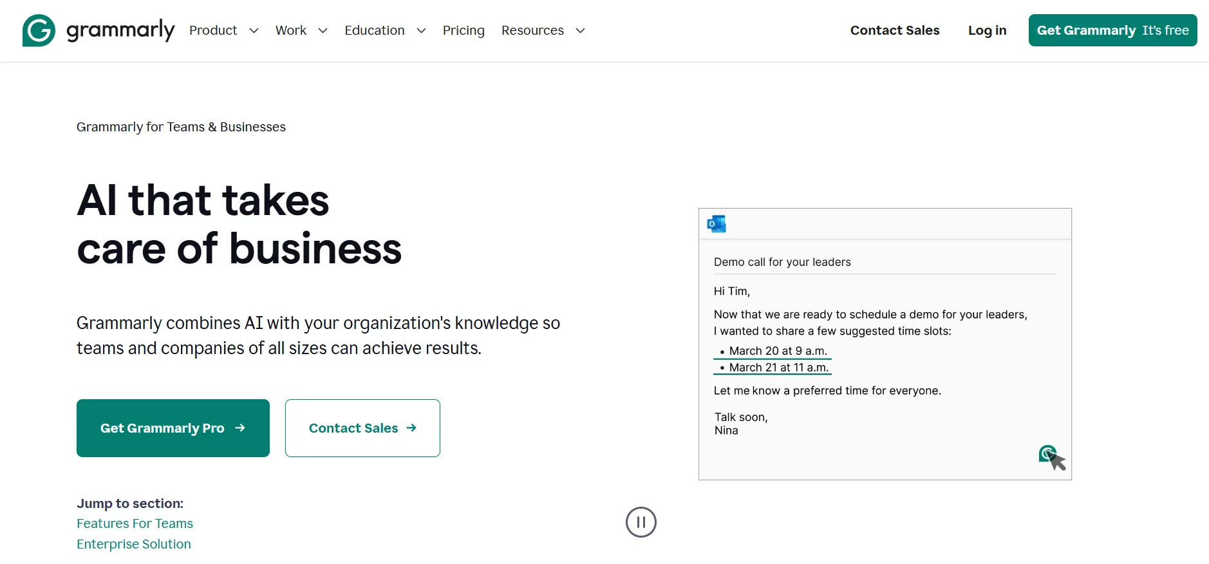Click the grammarly wordmark in header

(x=120, y=30)
